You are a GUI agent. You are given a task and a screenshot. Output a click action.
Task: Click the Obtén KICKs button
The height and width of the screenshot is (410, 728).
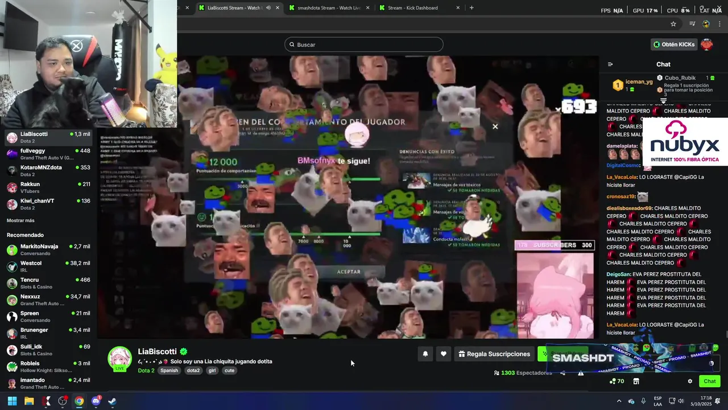coord(674,44)
